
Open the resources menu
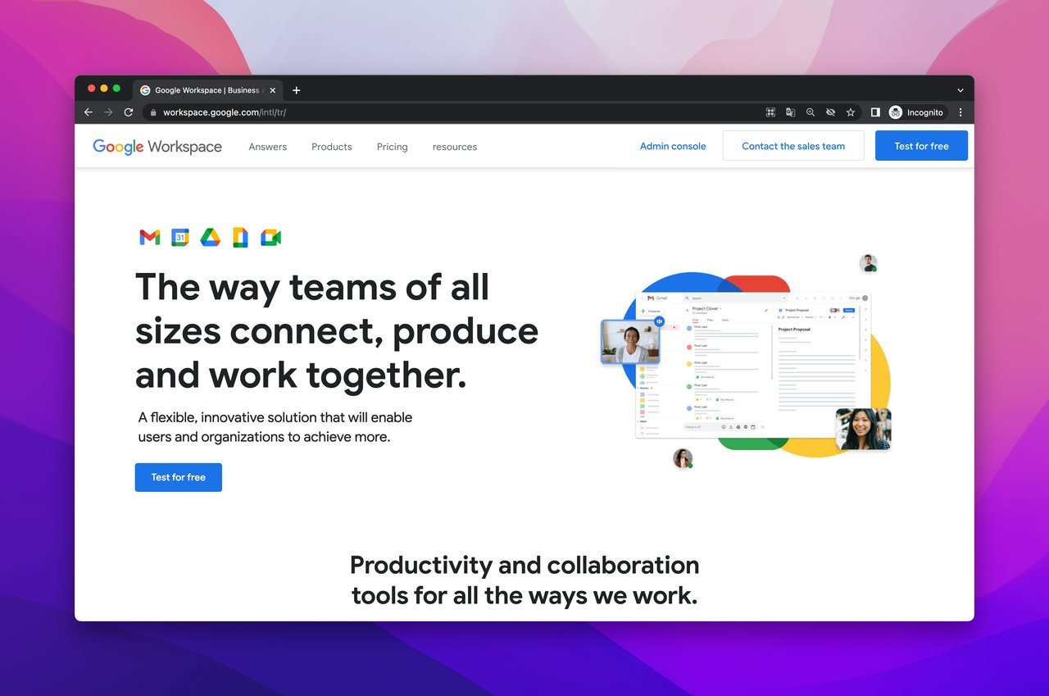point(455,147)
